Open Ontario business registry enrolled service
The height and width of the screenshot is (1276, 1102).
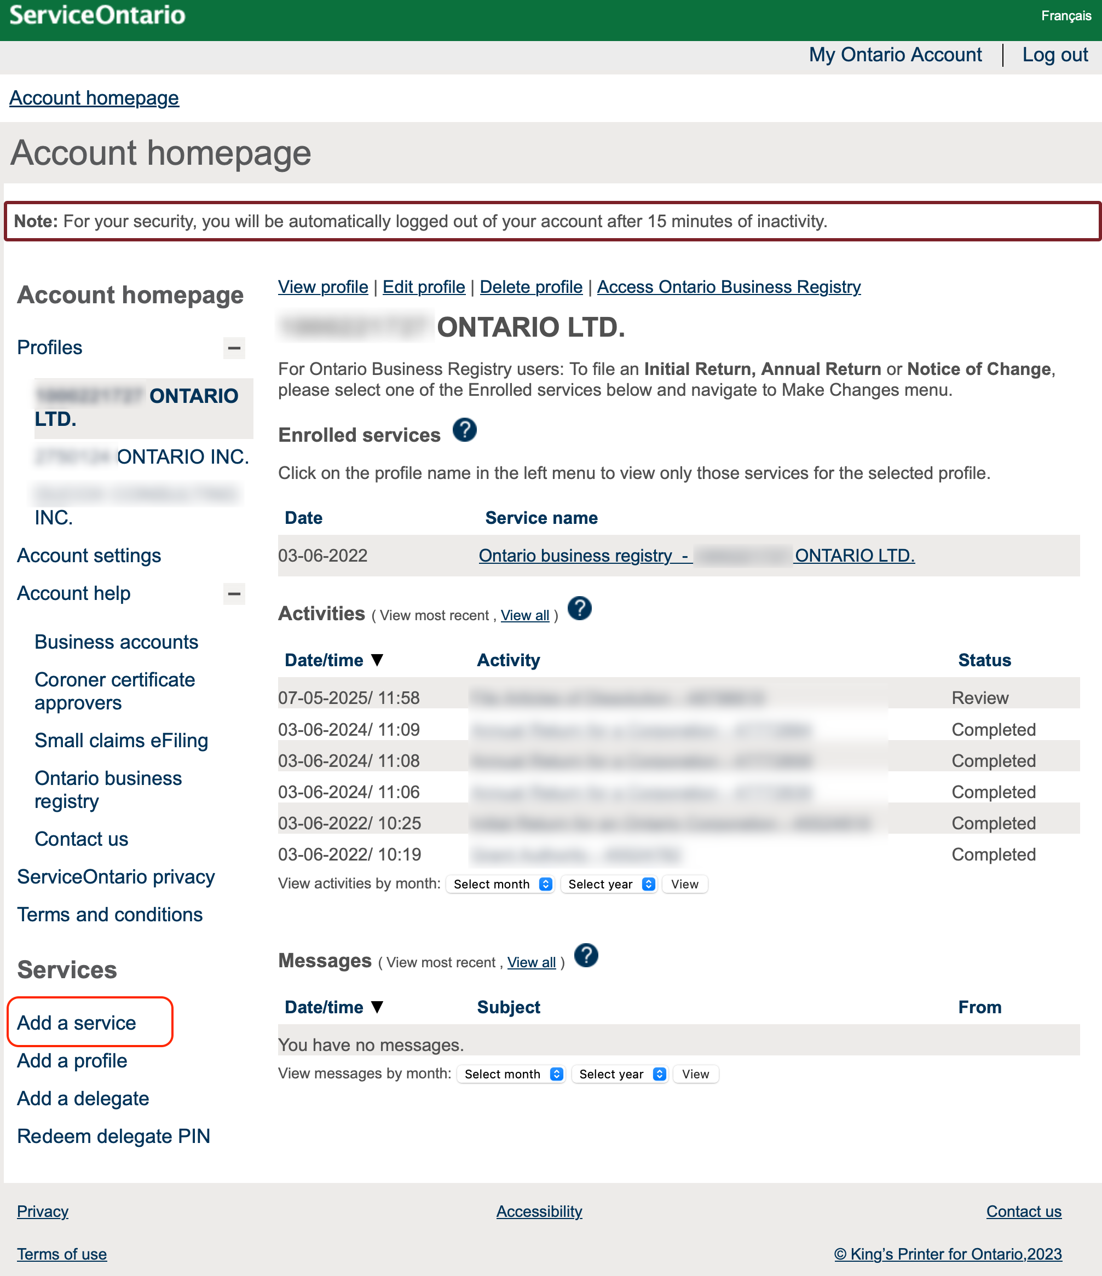[x=697, y=556]
